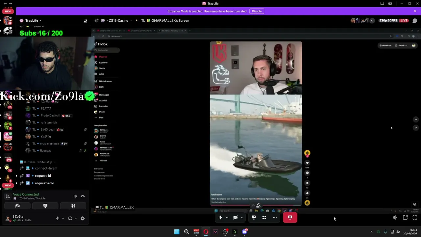Click share screen button in voice panel

pos(45,206)
